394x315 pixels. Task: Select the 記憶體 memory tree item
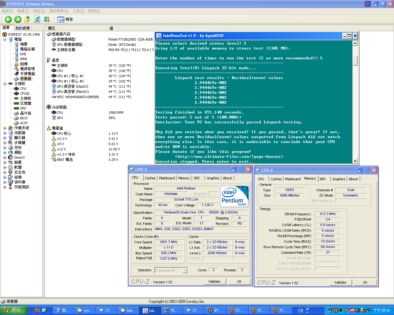(x=26, y=103)
